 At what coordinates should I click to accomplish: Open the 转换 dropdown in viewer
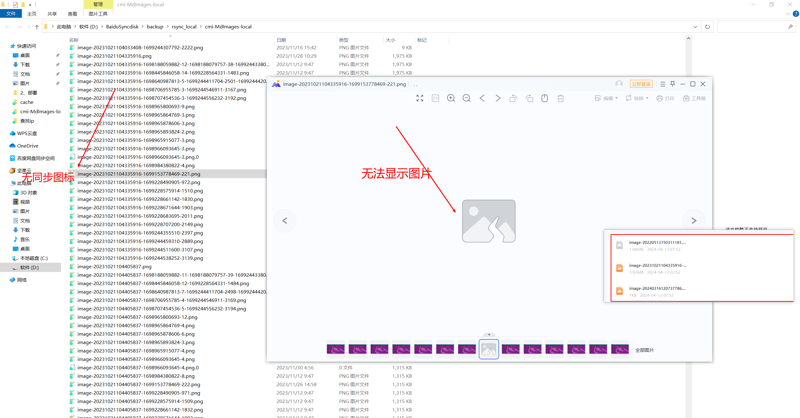[637, 98]
